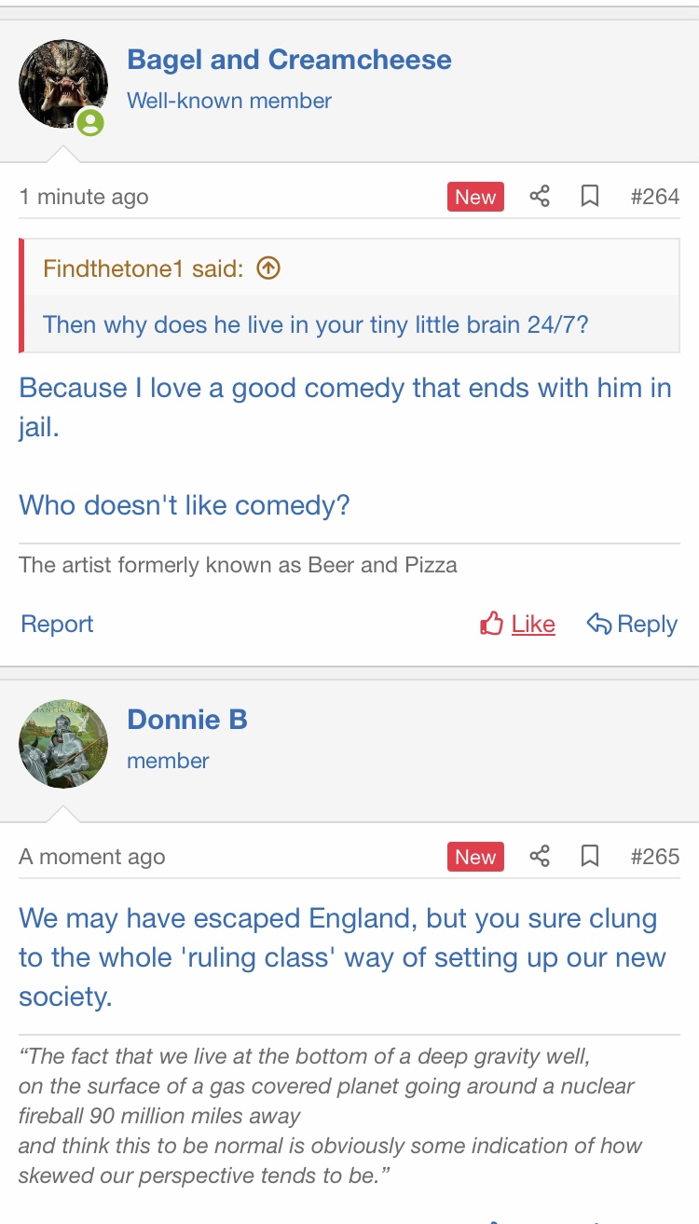This screenshot has height=1224, width=699.
Task: Click New badge on post #264
Action: click(475, 197)
